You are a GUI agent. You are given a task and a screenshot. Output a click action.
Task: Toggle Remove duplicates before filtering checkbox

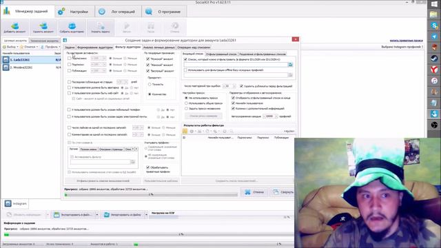[241, 85]
